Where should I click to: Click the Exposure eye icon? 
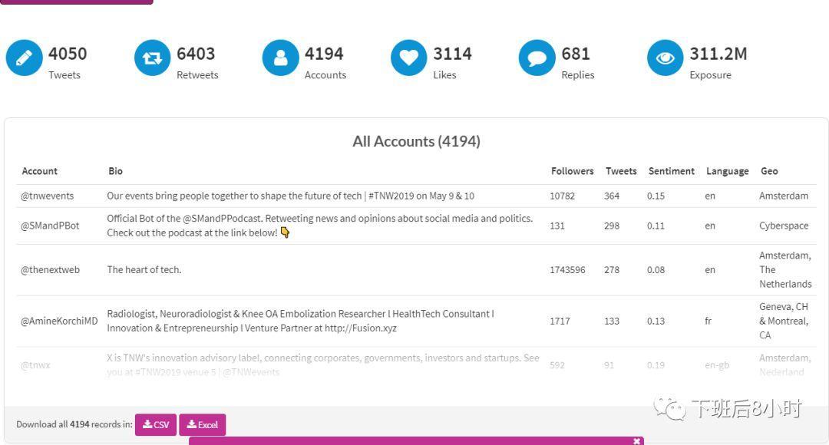[x=666, y=58]
